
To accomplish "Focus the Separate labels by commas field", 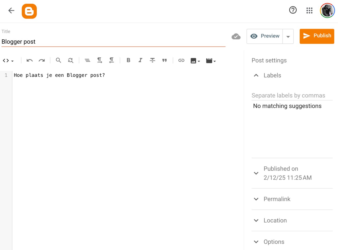I will click(x=292, y=96).
